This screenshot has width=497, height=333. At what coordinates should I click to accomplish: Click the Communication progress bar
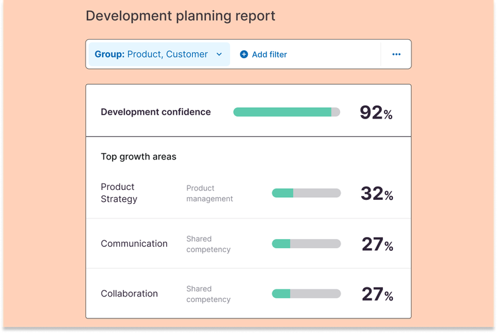306,244
